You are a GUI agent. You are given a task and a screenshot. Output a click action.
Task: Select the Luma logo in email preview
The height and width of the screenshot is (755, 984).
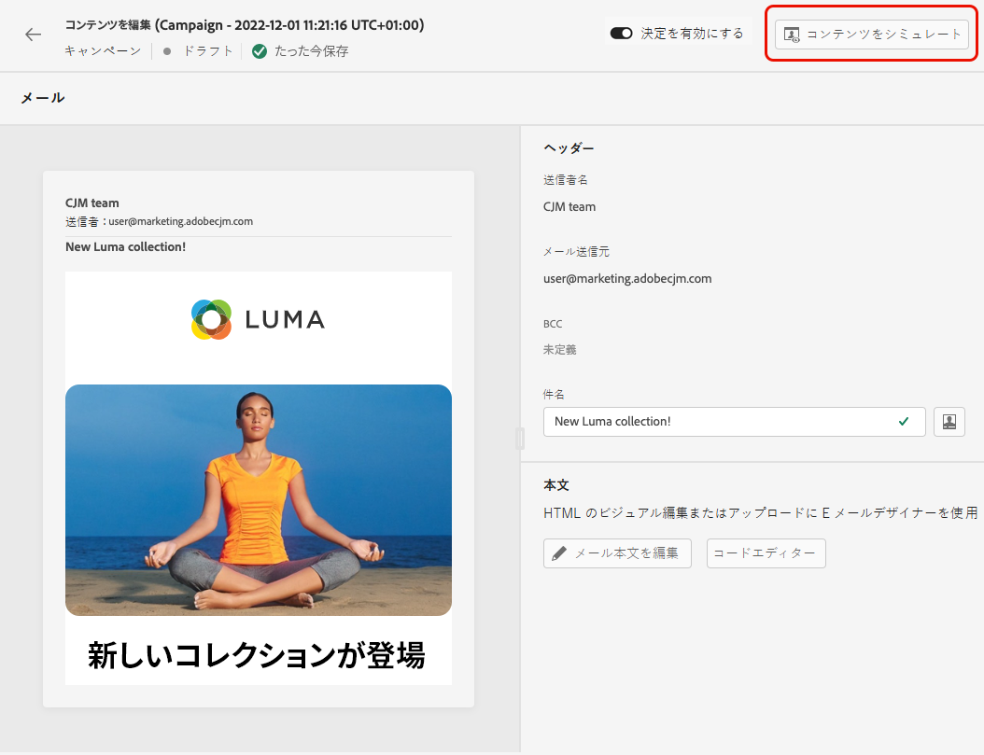tap(258, 319)
